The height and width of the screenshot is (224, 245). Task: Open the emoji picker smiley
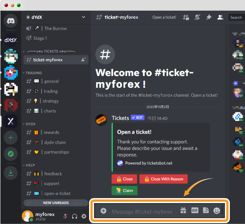click(217, 211)
